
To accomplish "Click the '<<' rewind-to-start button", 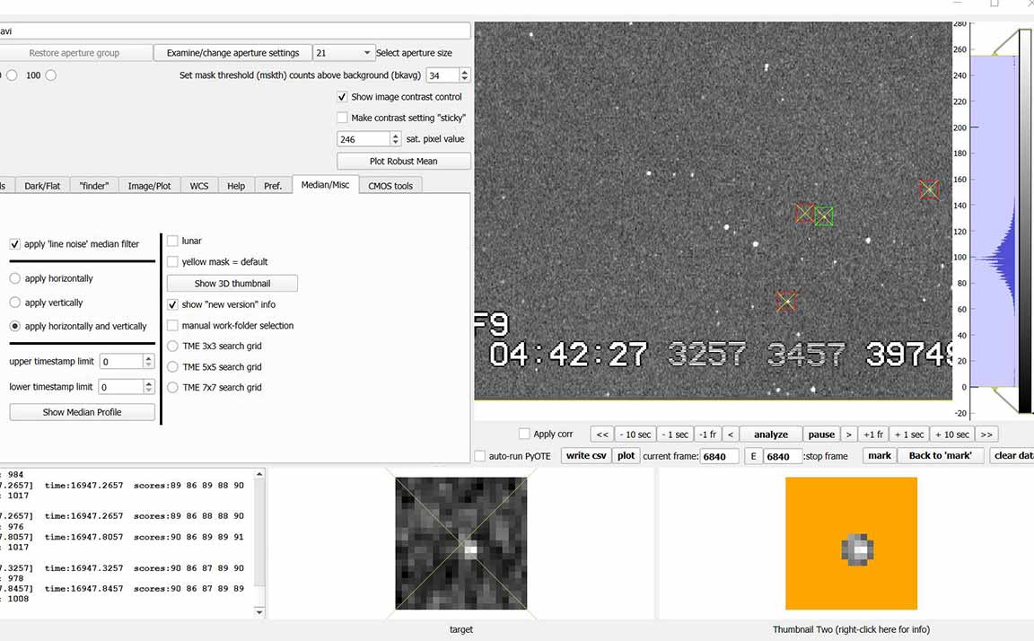I will pyautogui.click(x=602, y=435).
